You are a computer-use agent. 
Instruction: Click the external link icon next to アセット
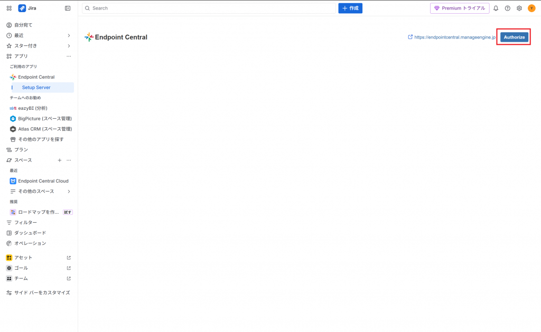tap(69, 258)
